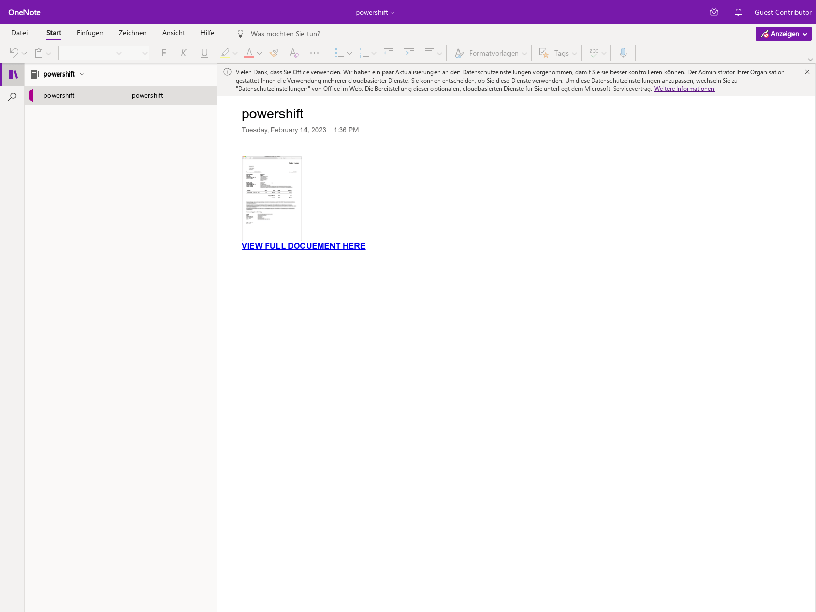The image size is (816, 612).
Task: Dismiss the privacy notice banner
Action: pos(807,72)
